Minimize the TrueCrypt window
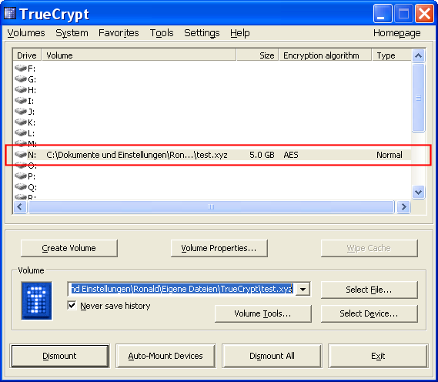This screenshot has width=438, height=382. 382,13
